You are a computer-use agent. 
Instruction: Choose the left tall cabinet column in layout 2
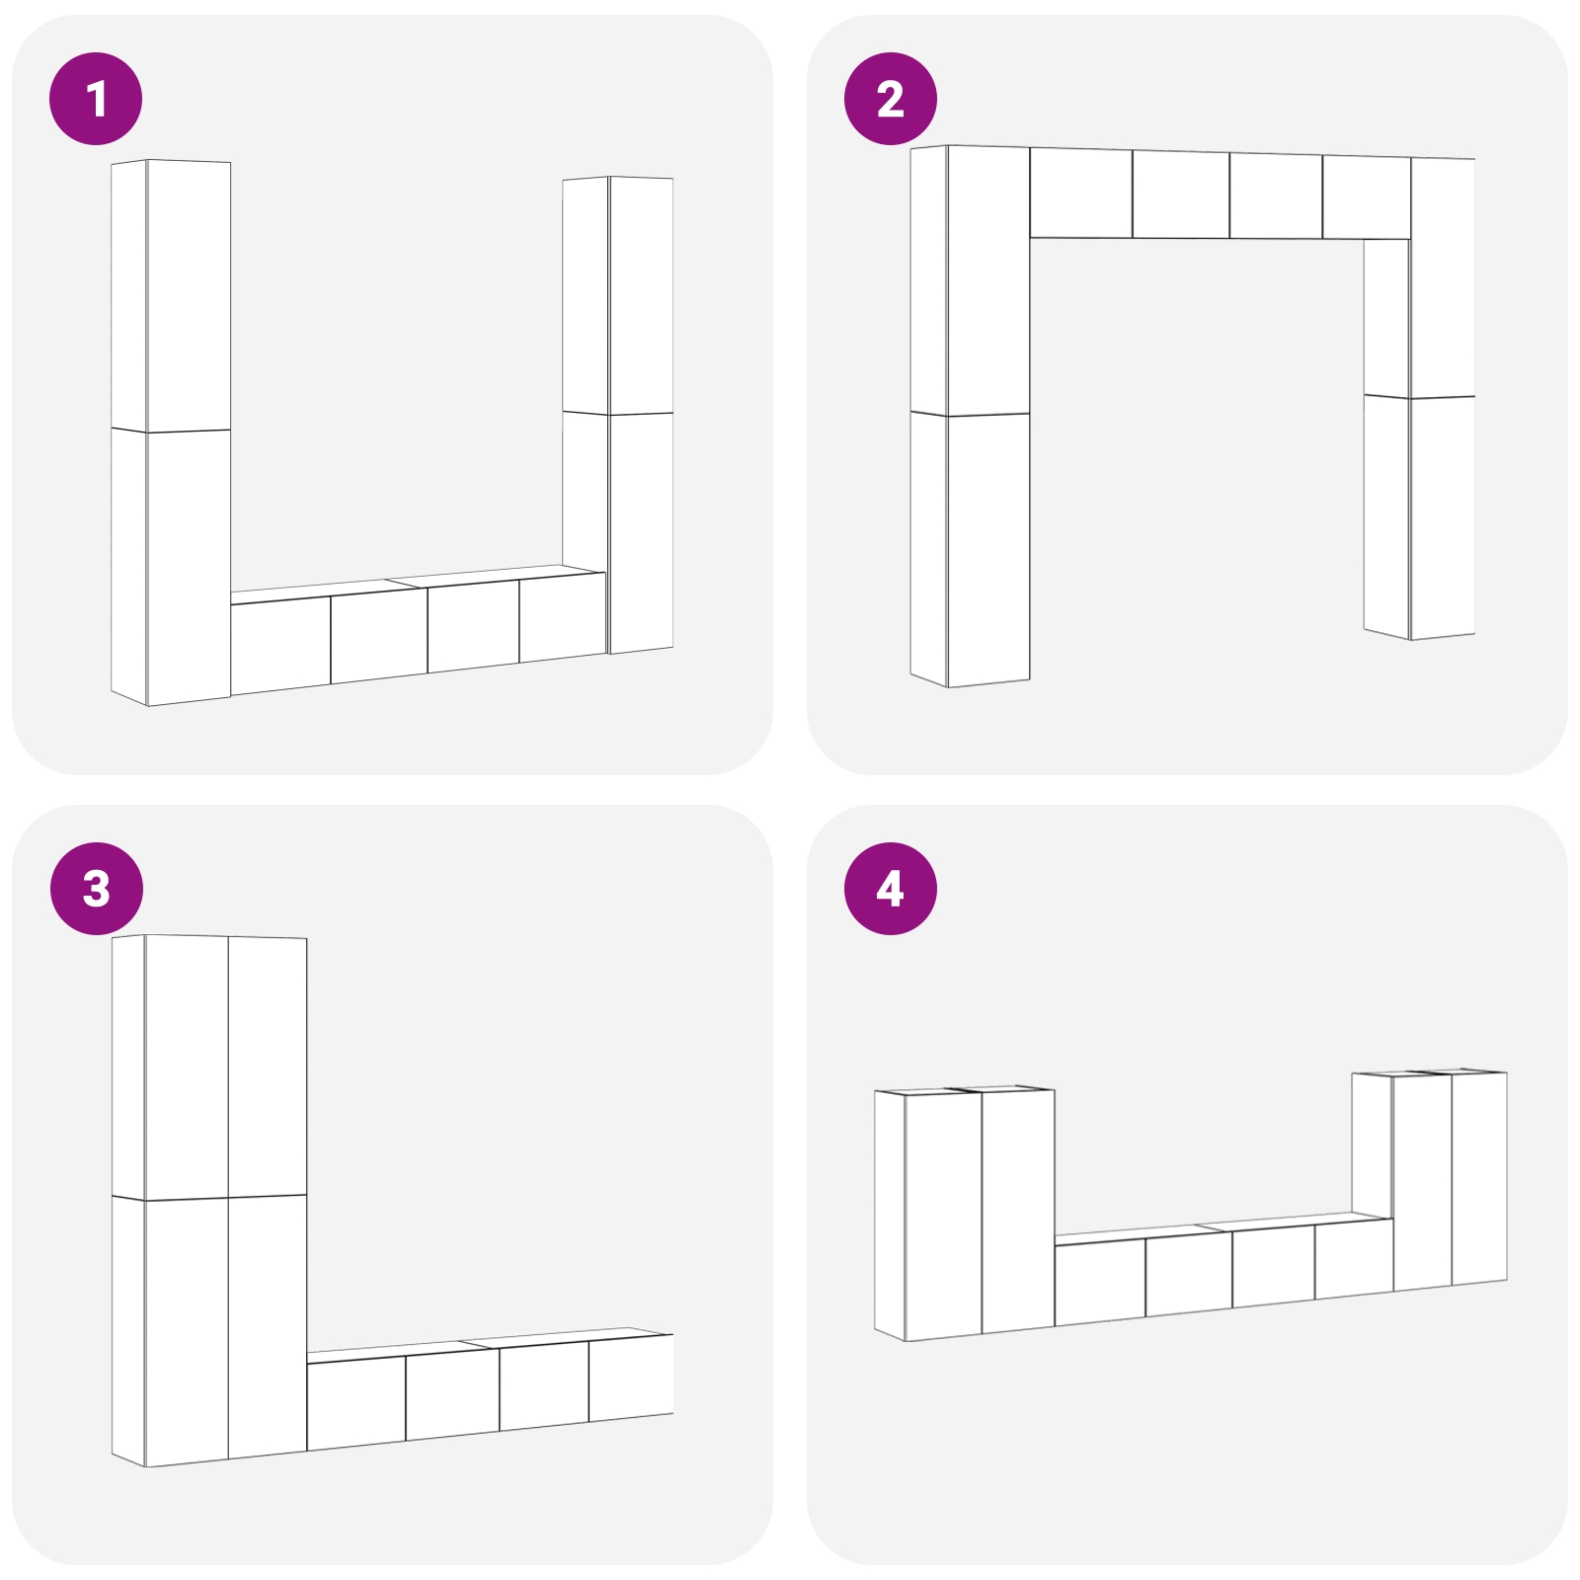[x=970, y=416]
